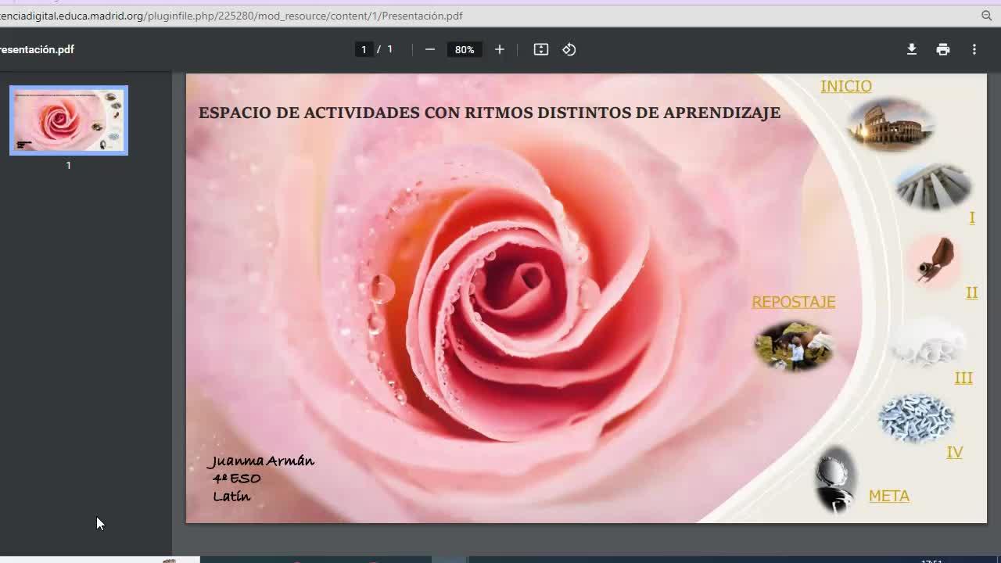
Task: Click the Colosseum image
Action: tap(890, 124)
